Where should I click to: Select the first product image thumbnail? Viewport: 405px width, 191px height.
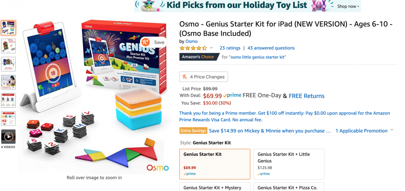[x=8, y=28]
